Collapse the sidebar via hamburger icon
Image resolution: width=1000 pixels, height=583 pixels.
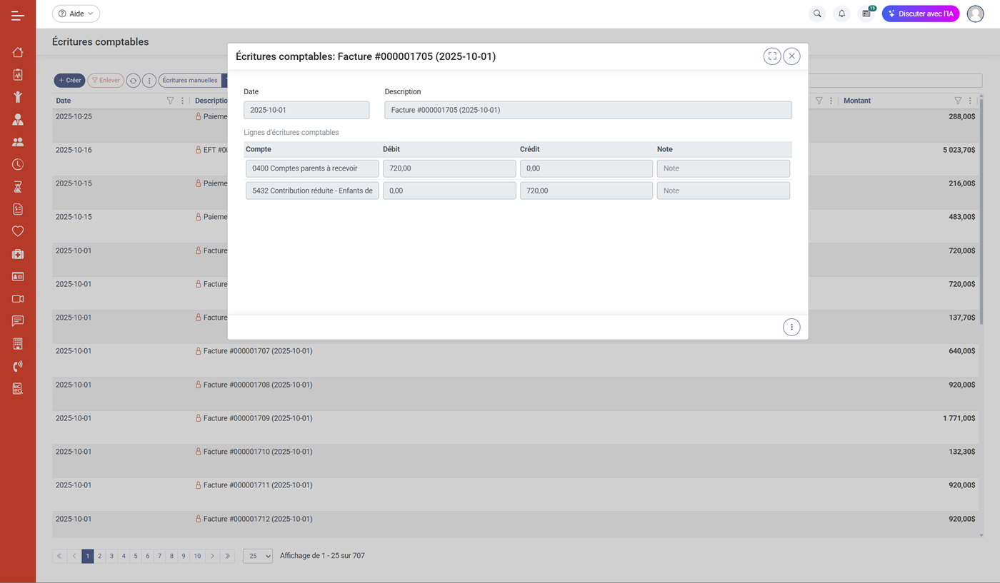[17, 14]
